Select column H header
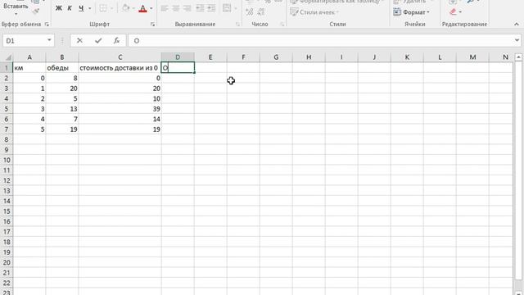524x295 pixels. coord(309,57)
